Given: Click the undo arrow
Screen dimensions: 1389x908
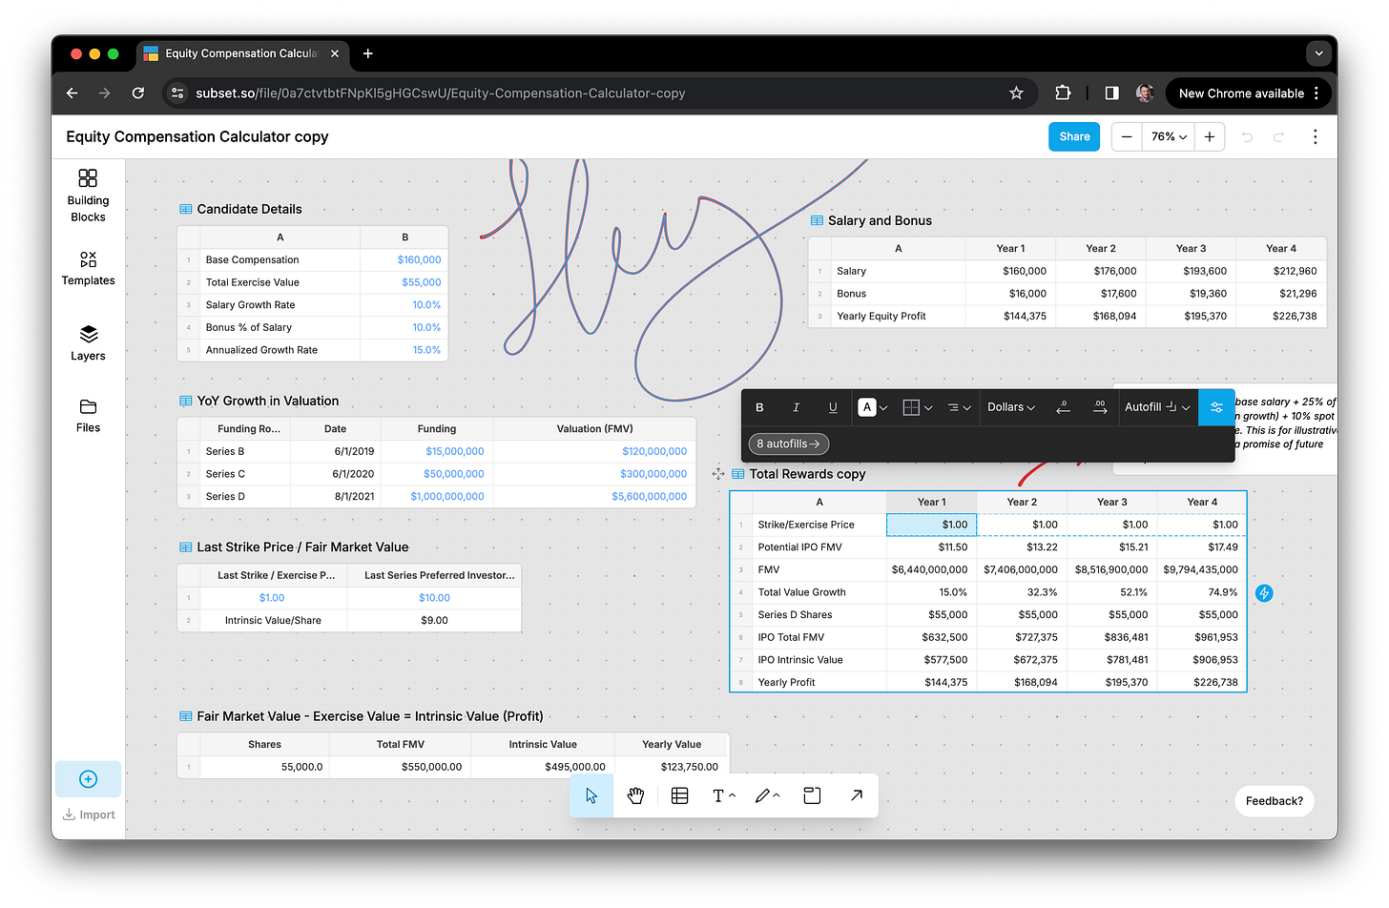Looking at the screenshot, I should [1247, 136].
